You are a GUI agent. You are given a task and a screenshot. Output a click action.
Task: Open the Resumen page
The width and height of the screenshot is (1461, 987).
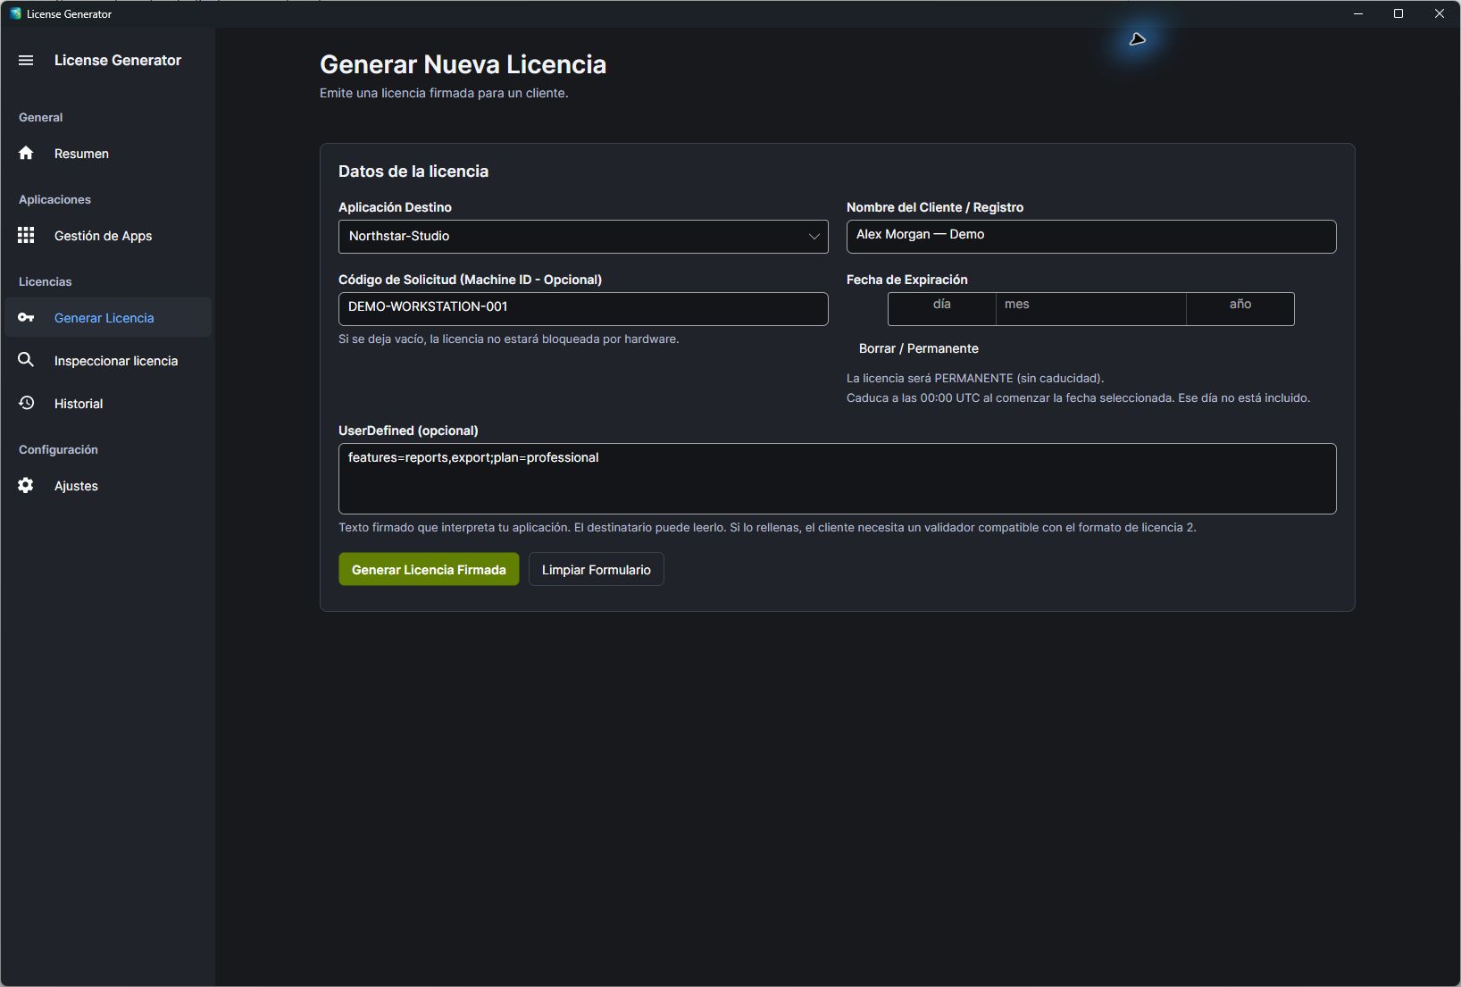coord(108,154)
